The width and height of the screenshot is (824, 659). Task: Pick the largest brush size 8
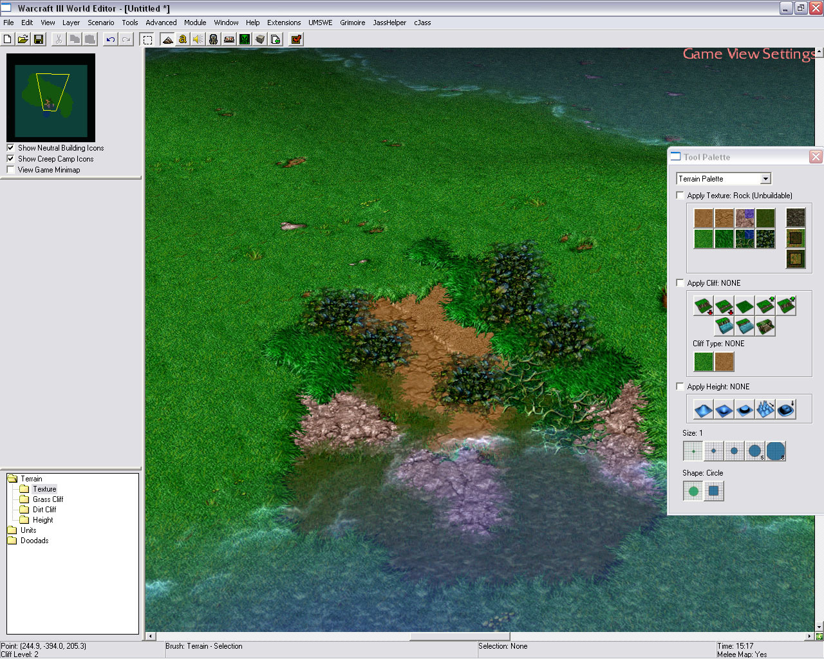click(776, 451)
